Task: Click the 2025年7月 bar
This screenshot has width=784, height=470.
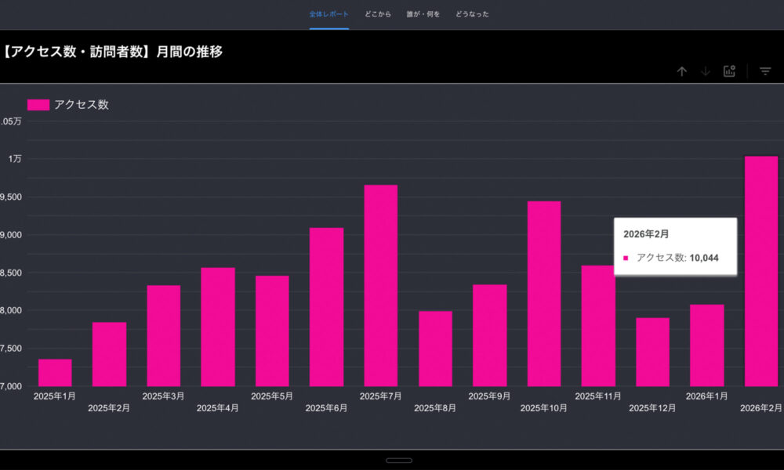Action: point(381,286)
